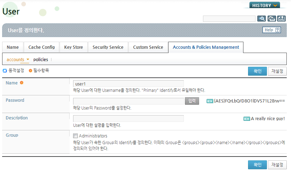Click the Password field label
The width and height of the screenshot is (291, 171).
15,100
